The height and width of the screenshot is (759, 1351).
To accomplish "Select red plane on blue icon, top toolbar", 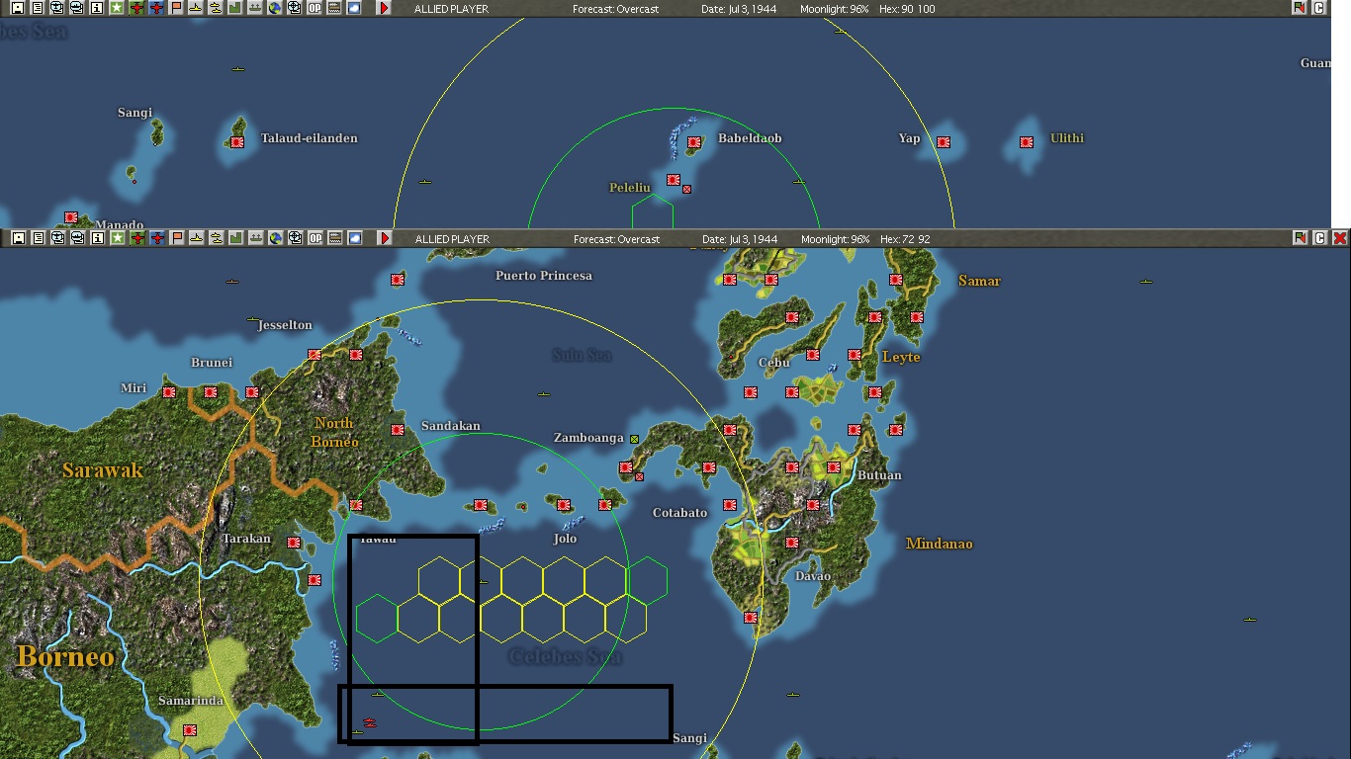I will [x=156, y=8].
